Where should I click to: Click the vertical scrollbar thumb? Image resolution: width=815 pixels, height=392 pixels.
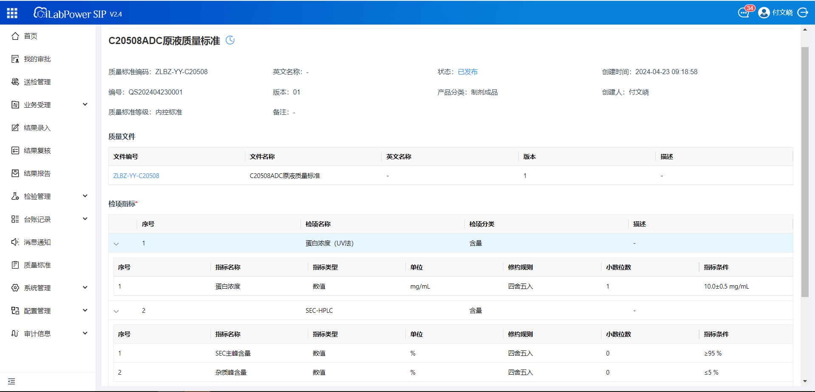click(805, 172)
